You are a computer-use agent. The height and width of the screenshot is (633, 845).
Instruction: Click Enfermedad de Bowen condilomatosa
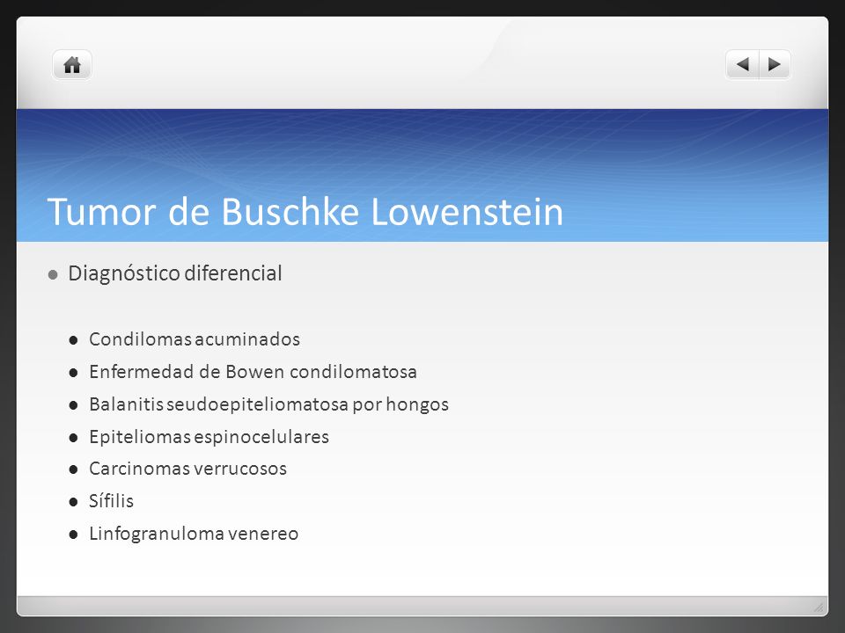pyautogui.click(x=253, y=371)
